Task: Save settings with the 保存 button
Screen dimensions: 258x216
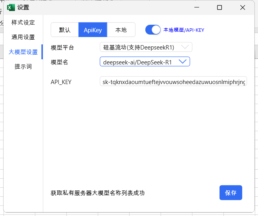Action: pyautogui.click(x=231, y=193)
